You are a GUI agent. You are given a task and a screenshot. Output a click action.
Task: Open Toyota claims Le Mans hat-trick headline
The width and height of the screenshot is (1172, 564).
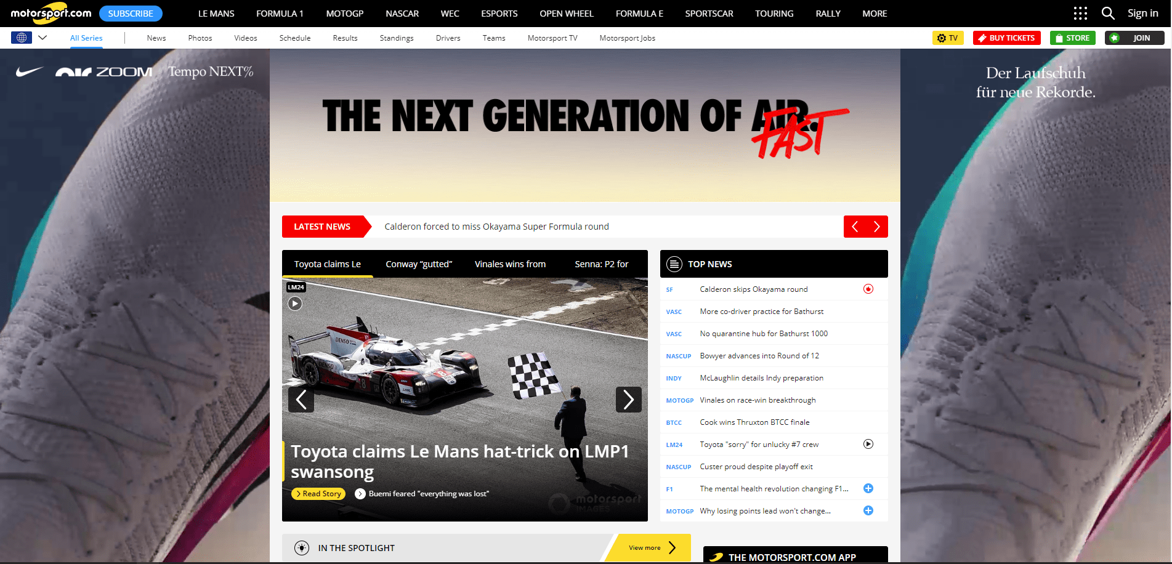[x=459, y=461]
